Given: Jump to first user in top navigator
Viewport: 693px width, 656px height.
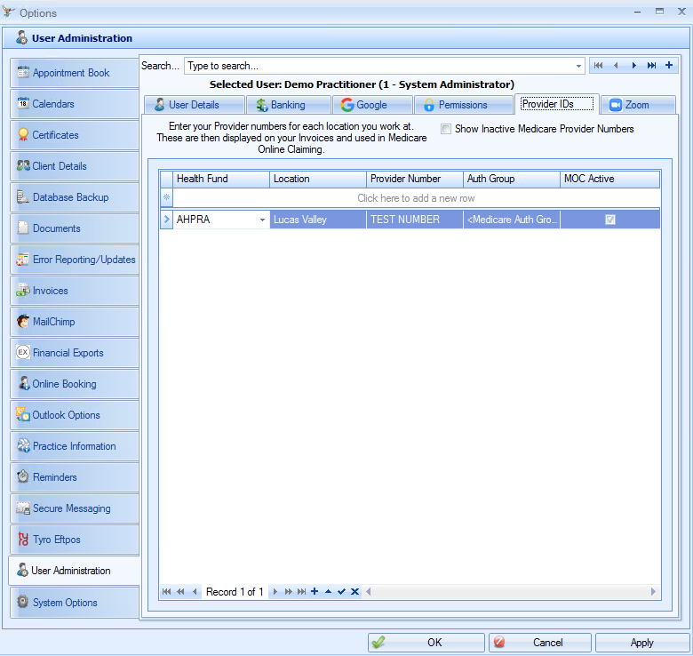Looking at the screenshot, I should click(599, 66).
